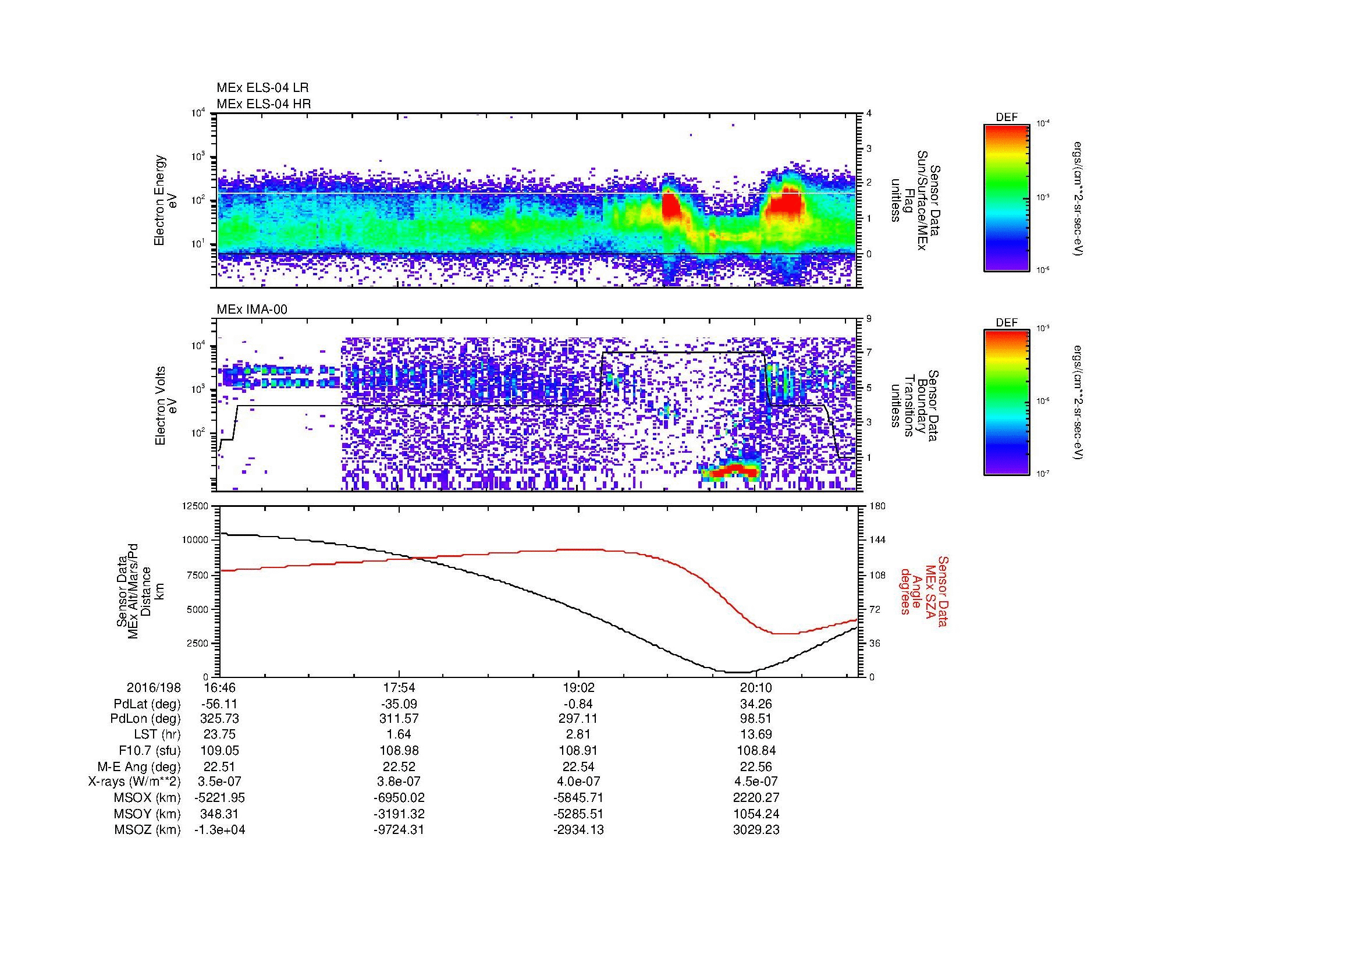Click the 'MEx ELS-04 HR' plot title

(264, 104)
